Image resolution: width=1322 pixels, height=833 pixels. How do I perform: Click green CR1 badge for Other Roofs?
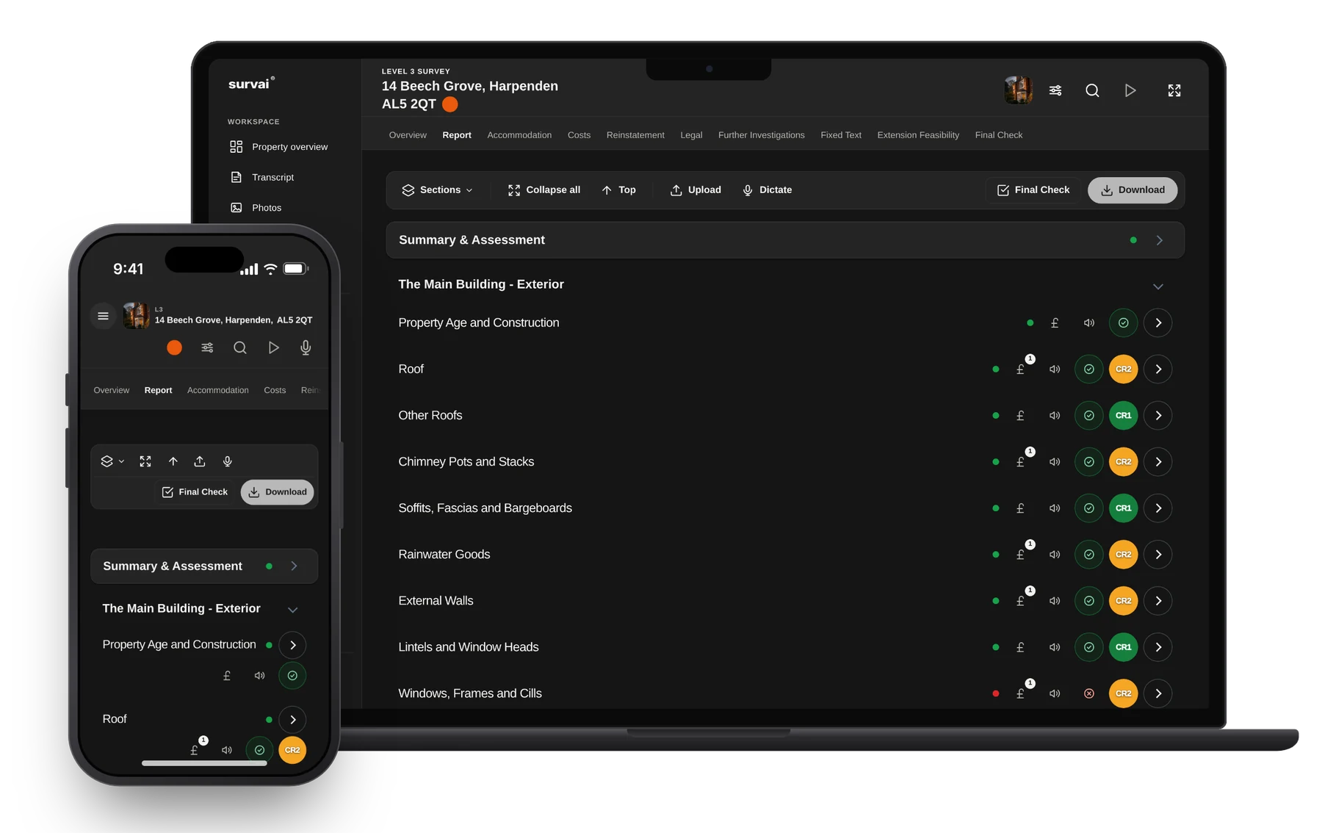click(1123, 416)
